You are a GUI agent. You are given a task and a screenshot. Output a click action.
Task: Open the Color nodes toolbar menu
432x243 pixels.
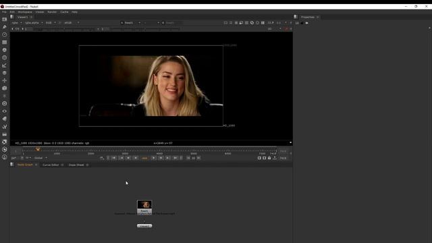[x=5, y=50]
